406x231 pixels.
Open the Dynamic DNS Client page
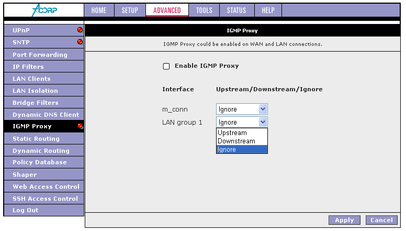[44, 115]
